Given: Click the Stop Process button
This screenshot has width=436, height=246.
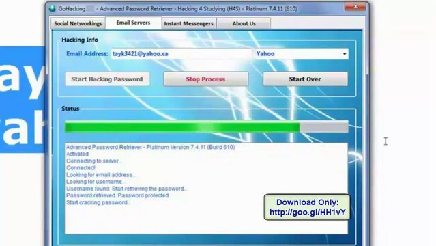Looking at the screenshot, I should click(x=205, y=79).
